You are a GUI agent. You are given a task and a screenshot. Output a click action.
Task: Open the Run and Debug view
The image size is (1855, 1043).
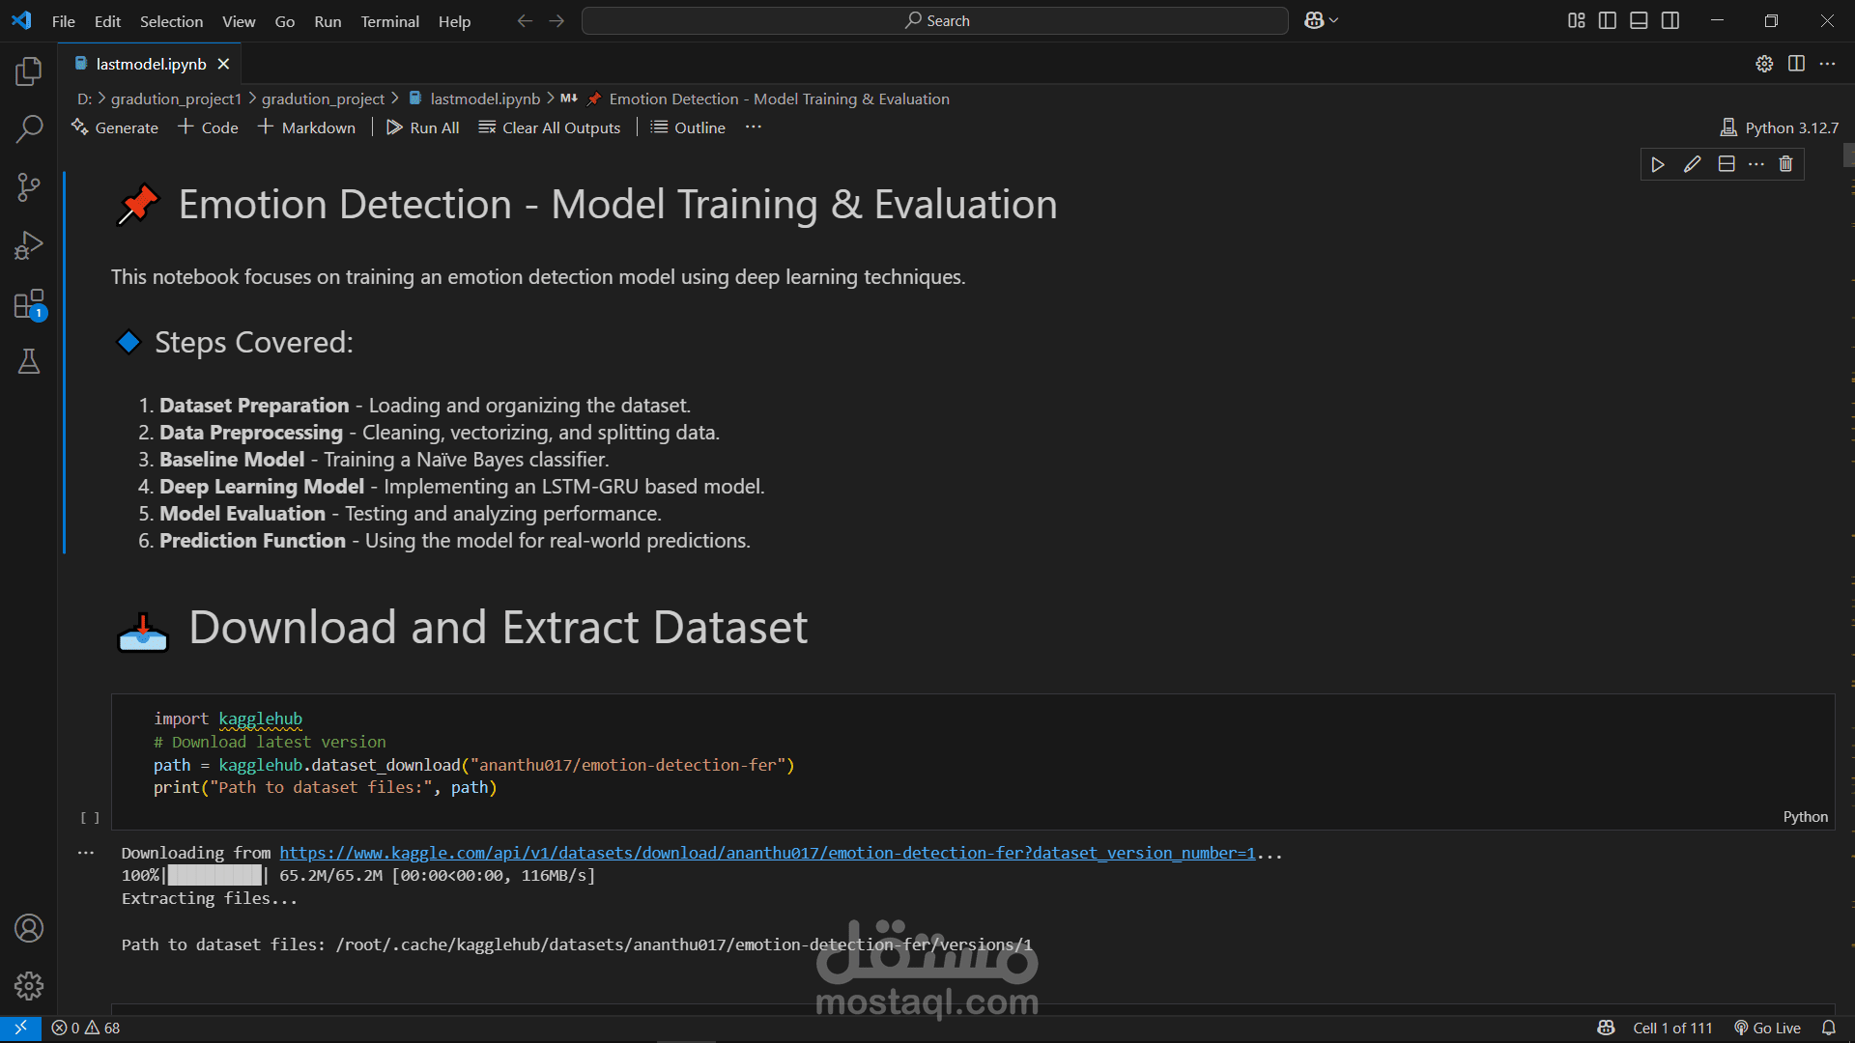[29, 245]
